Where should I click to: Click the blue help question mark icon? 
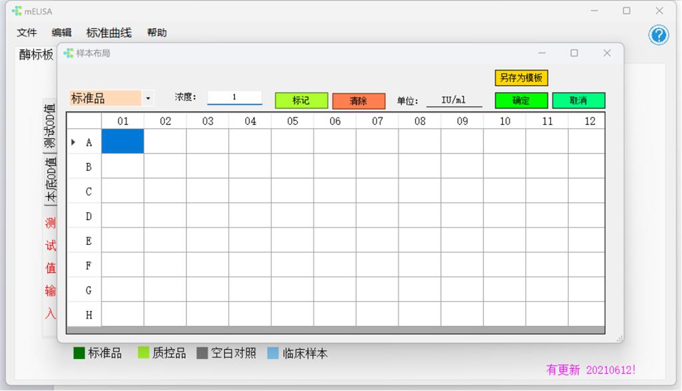[658, 35]
